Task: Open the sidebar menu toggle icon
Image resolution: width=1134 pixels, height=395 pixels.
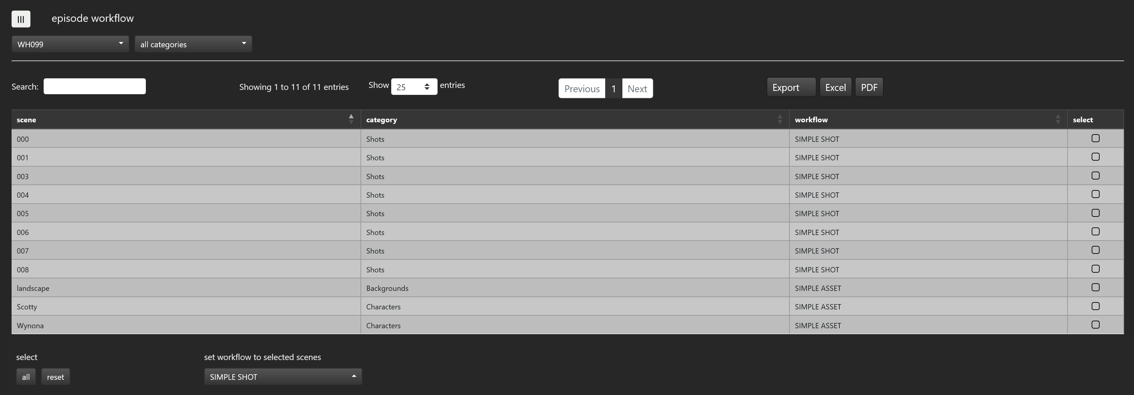Action: (21, 19)
